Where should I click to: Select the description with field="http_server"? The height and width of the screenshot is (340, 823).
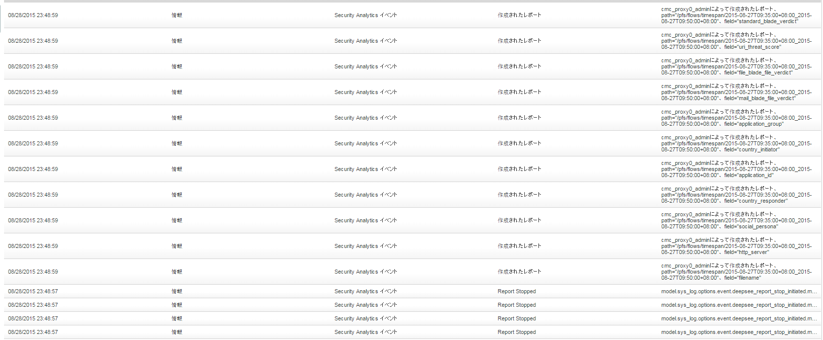pyautogui.click(x=736, y=246)
